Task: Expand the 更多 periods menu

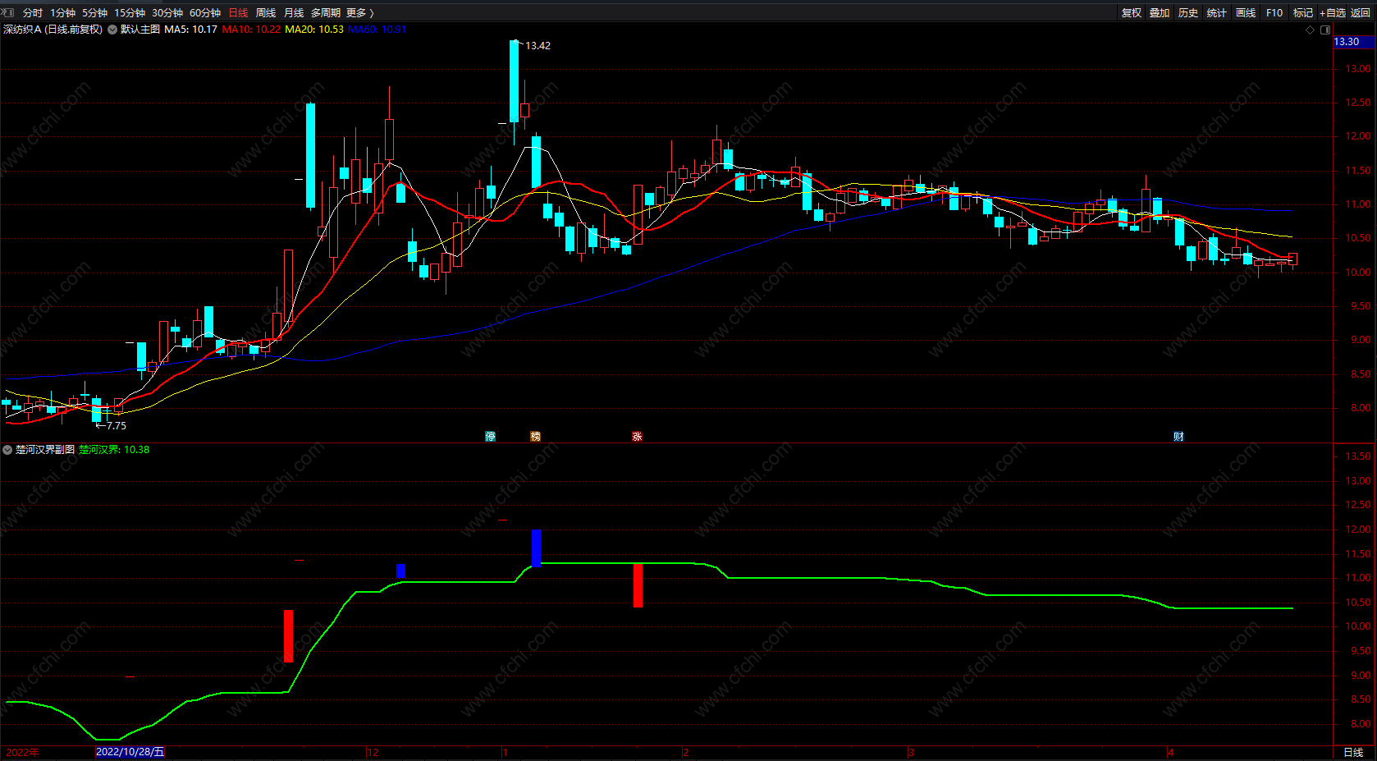Action: [x=359, y=12]
